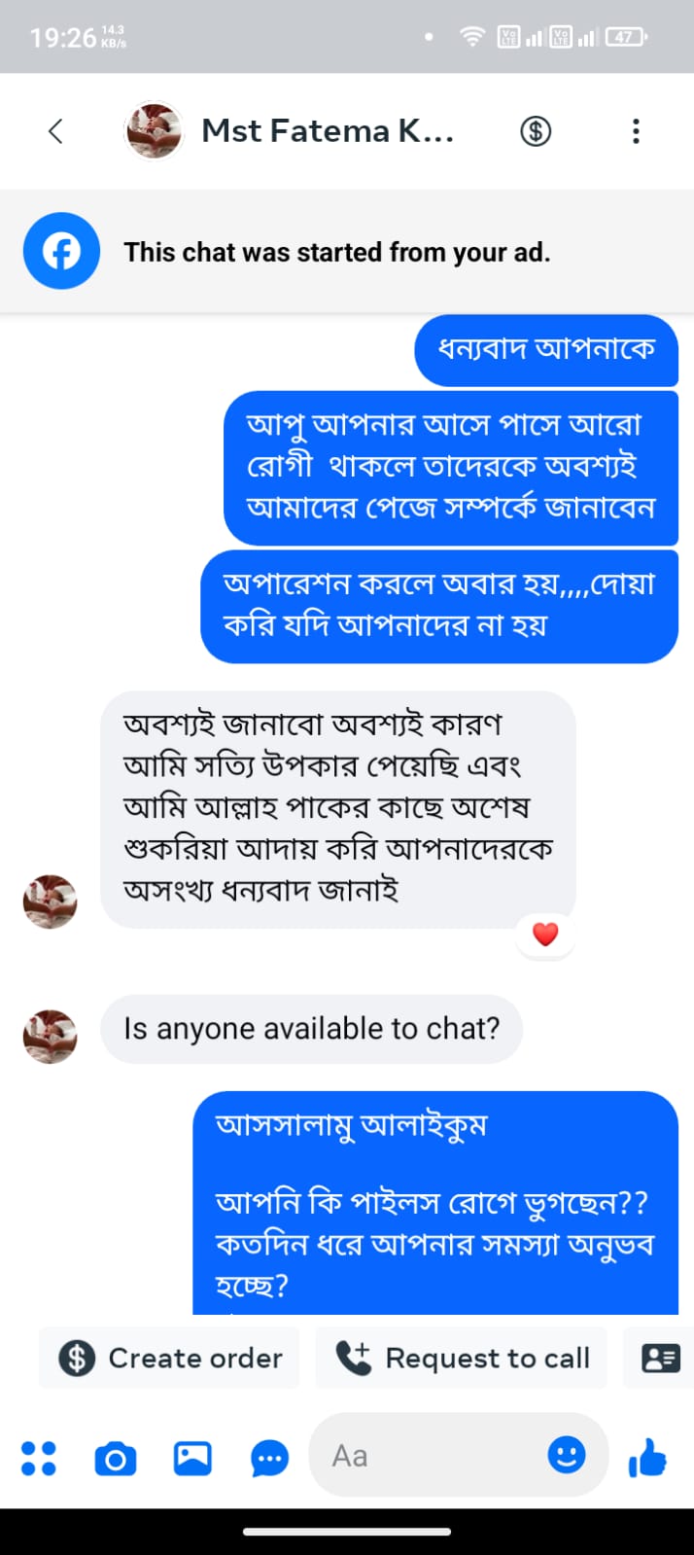Tap the back arrow in header
This screenshot has height=1555, width=694.
[55, 131]
